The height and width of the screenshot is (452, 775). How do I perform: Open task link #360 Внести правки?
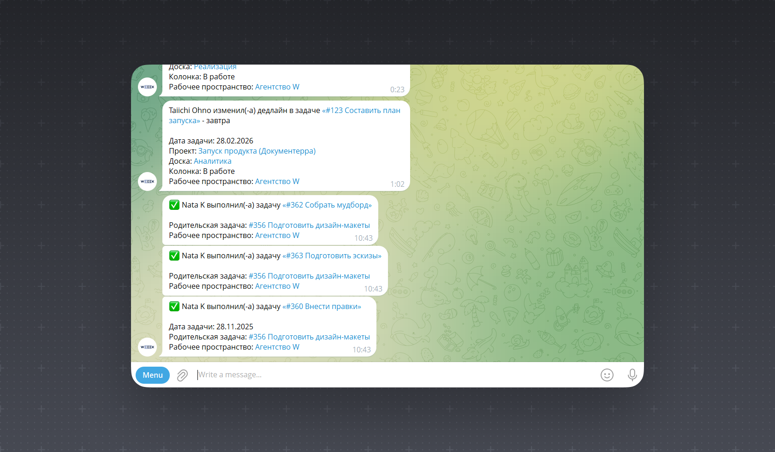pos(322,307)
